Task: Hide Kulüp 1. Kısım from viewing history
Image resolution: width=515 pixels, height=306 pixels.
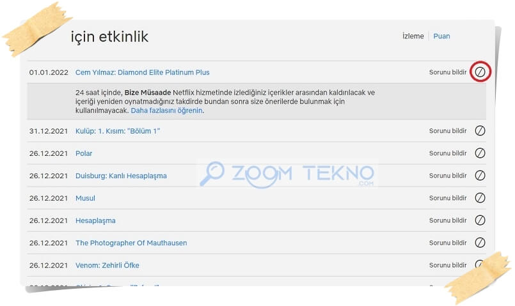Action: (x=480, y=130)
